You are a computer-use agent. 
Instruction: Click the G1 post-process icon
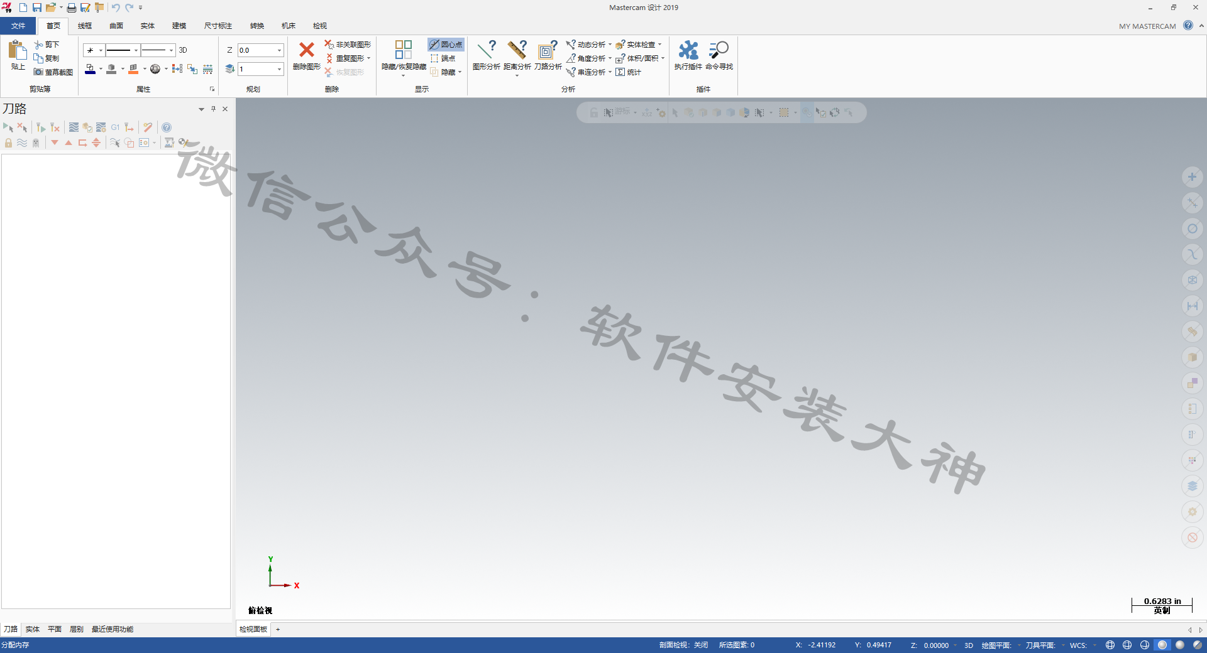click(x=115, y=127)
